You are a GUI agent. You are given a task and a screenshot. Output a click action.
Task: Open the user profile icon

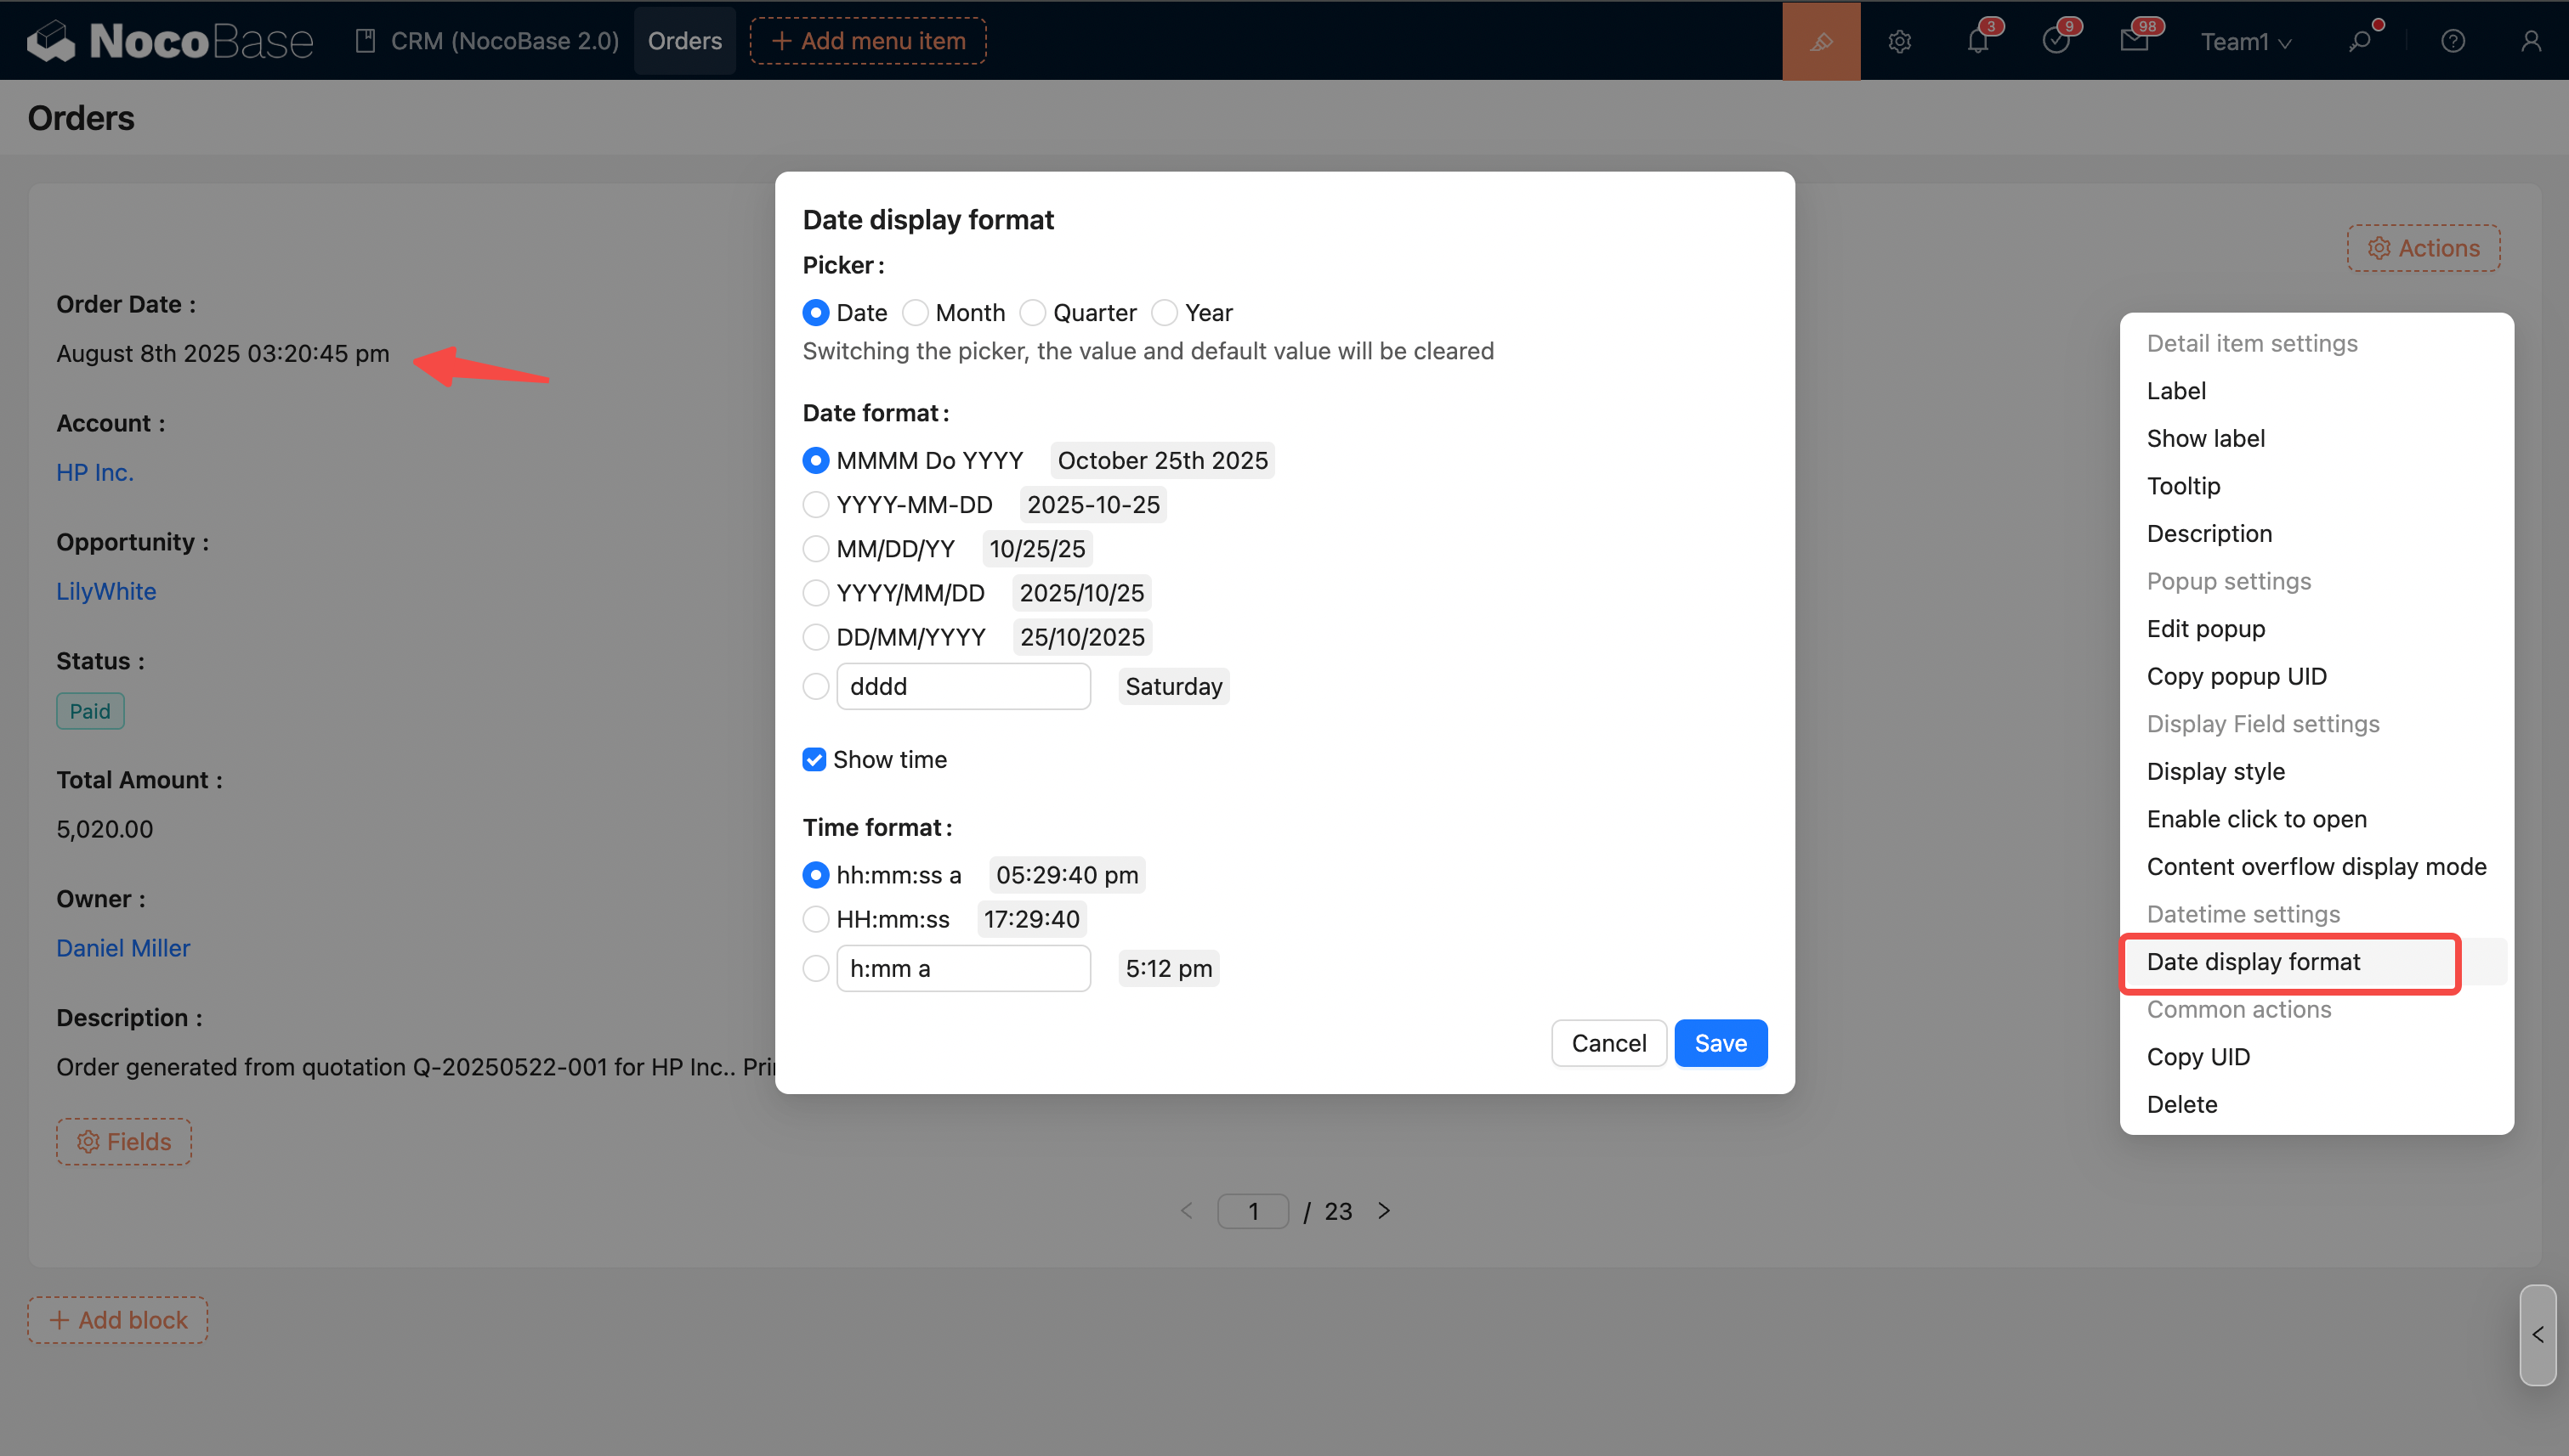(x=2530, y=41)
